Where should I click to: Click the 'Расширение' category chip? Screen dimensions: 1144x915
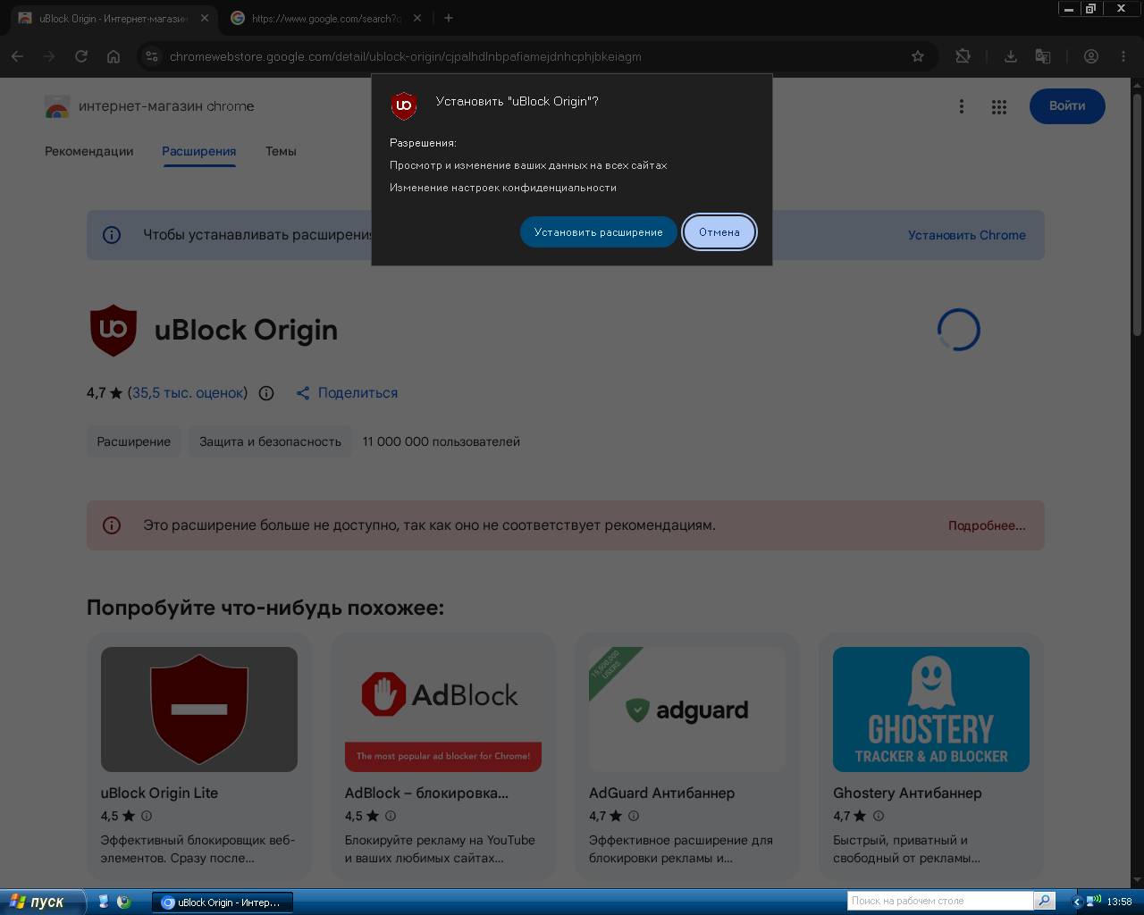tap(134, 441)
